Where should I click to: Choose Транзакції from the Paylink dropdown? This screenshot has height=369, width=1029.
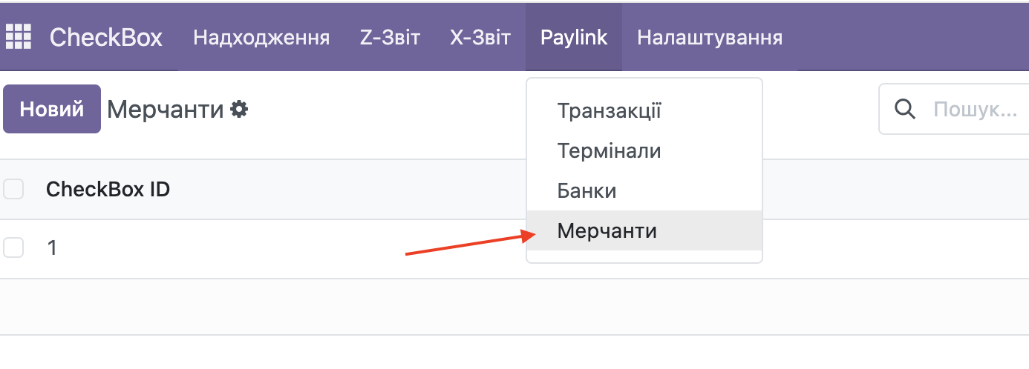tap(609, 111)
